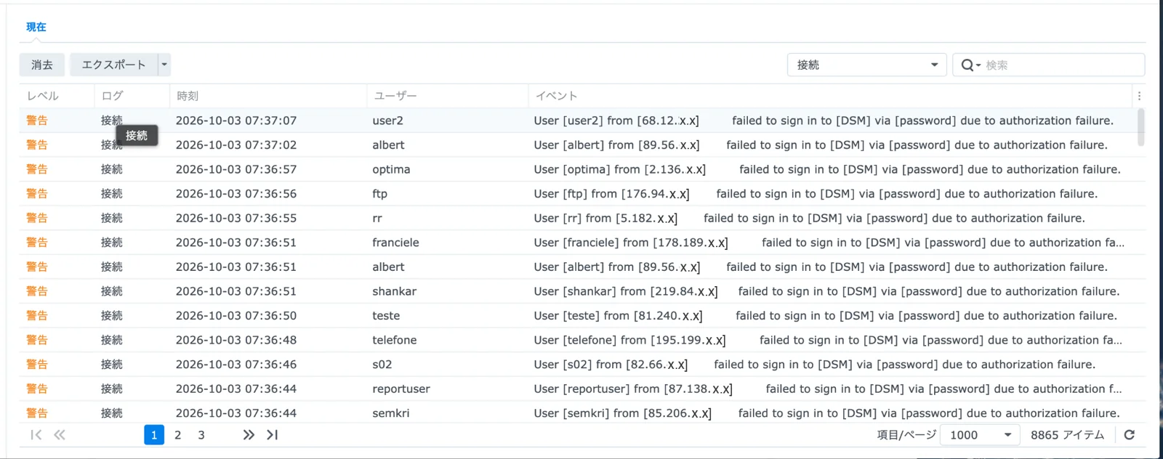The height and width of the screenshot is (459, 1163).
Task: Select the s02 user cell
Action: coord(382,365)
